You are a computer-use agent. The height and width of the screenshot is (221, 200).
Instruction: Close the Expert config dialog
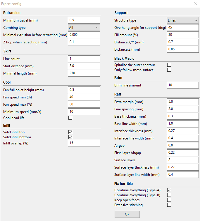[x=196, y=4]
